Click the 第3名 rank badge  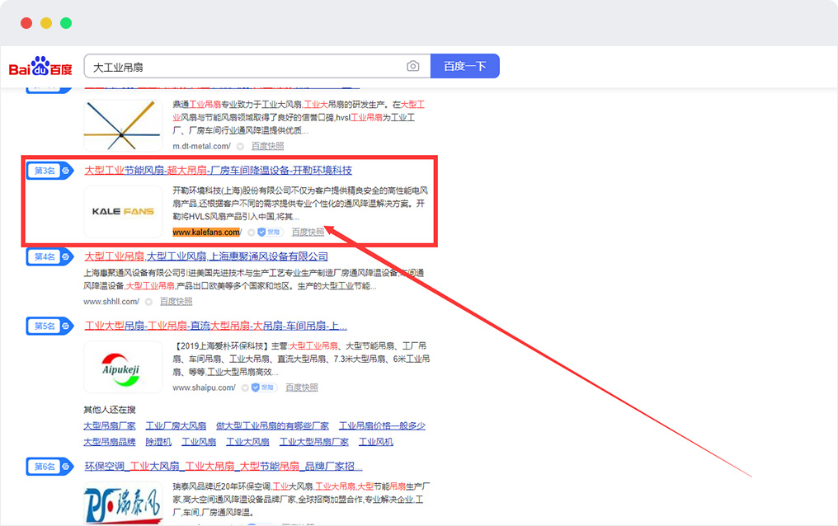(x=49, y=171)
